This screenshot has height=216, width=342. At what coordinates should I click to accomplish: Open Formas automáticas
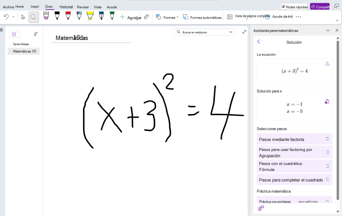(x=202, y=17)
